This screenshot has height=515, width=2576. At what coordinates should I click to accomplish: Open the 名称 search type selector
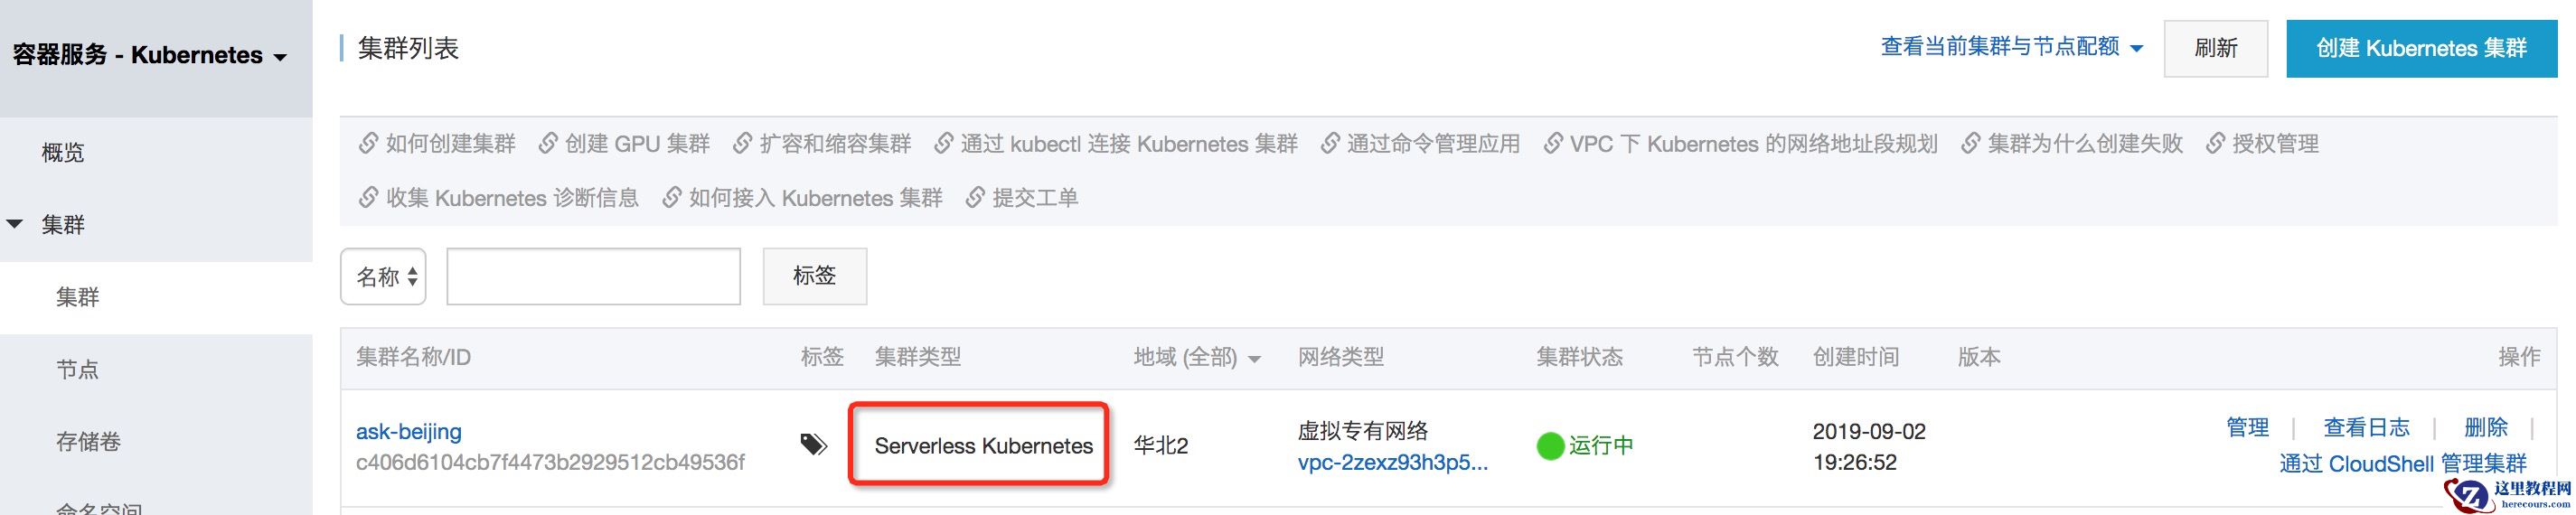[383, 277]
